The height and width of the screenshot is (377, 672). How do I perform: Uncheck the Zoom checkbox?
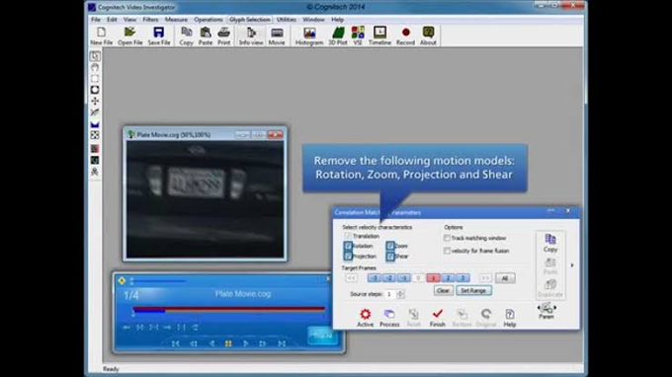click(390, 246)
